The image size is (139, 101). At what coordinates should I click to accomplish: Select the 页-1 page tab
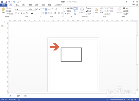(x=11, y=96)
